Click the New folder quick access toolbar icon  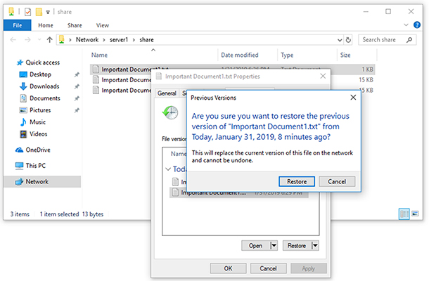click(x=39, y=12)
